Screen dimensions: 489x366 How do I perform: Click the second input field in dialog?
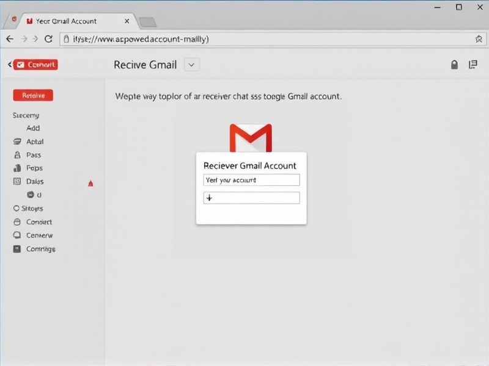(x=252, y=198)
